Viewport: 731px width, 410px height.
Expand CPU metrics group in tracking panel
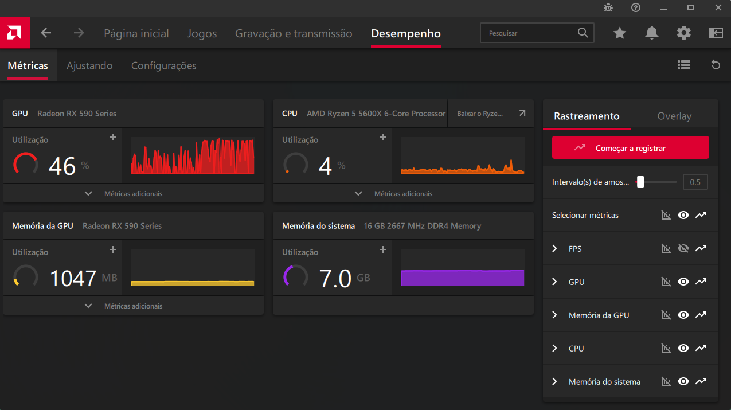554,349
